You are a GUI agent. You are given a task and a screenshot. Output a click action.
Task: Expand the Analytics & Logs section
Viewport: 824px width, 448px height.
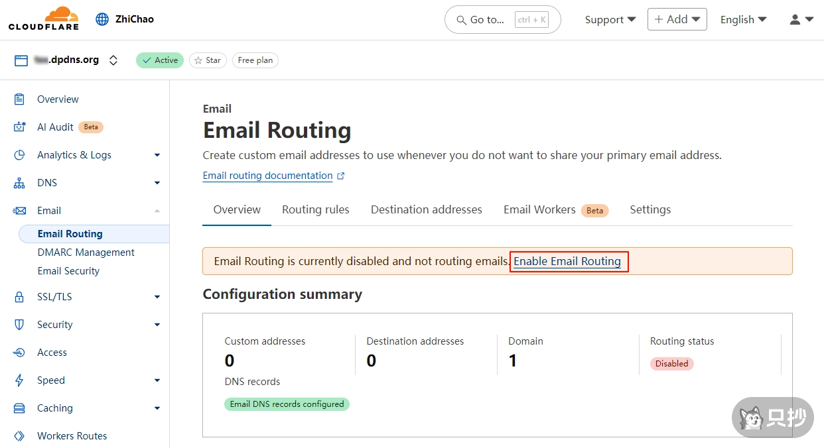157,155
